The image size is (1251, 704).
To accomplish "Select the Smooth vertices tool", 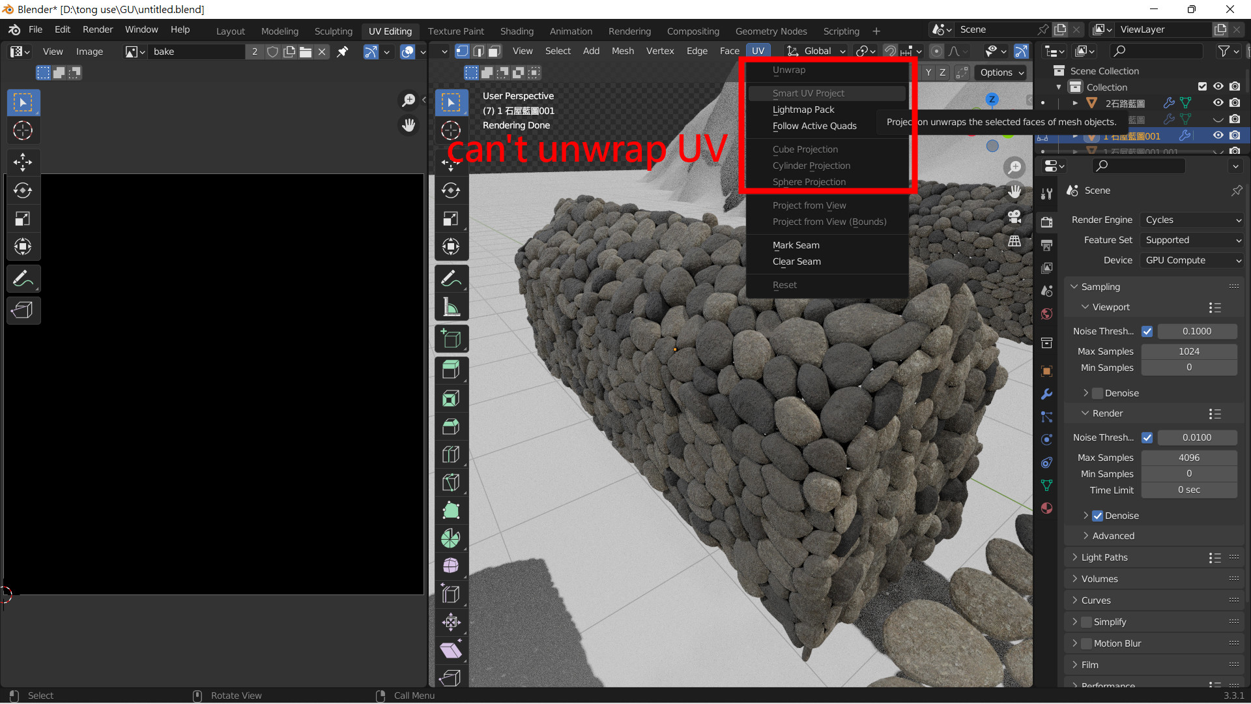I will (x=451, y=566).
